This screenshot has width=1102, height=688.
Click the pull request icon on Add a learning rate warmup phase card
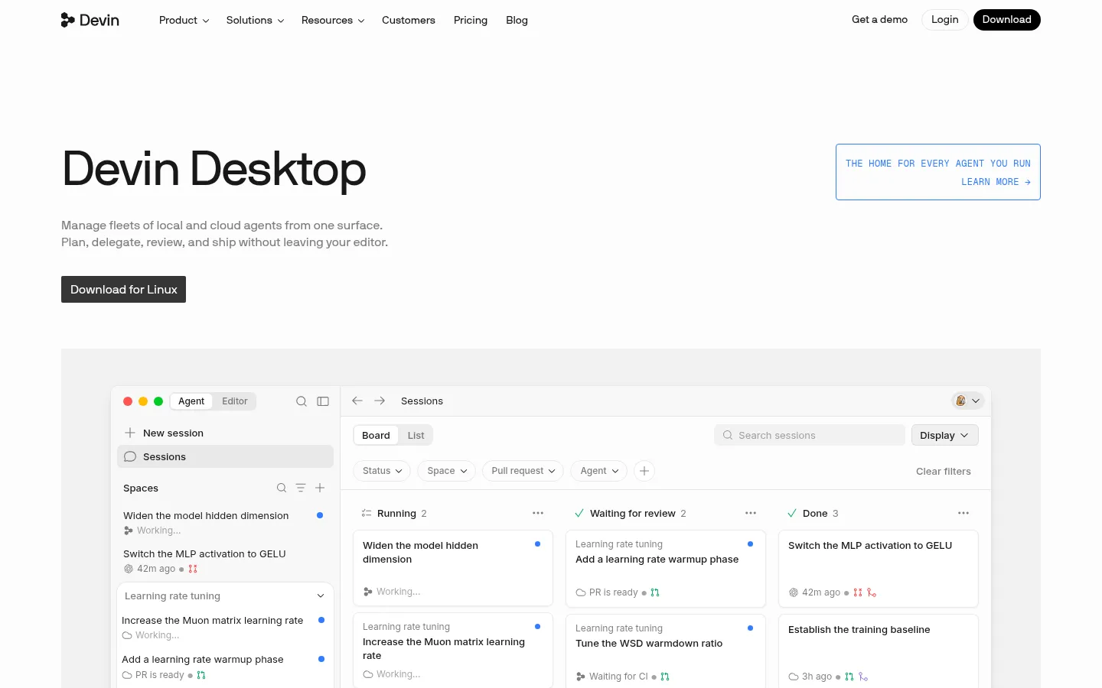[655, 592]
